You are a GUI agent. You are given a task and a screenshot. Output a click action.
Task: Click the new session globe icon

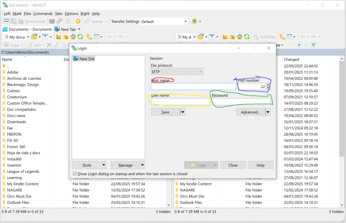tap(194, 21)
